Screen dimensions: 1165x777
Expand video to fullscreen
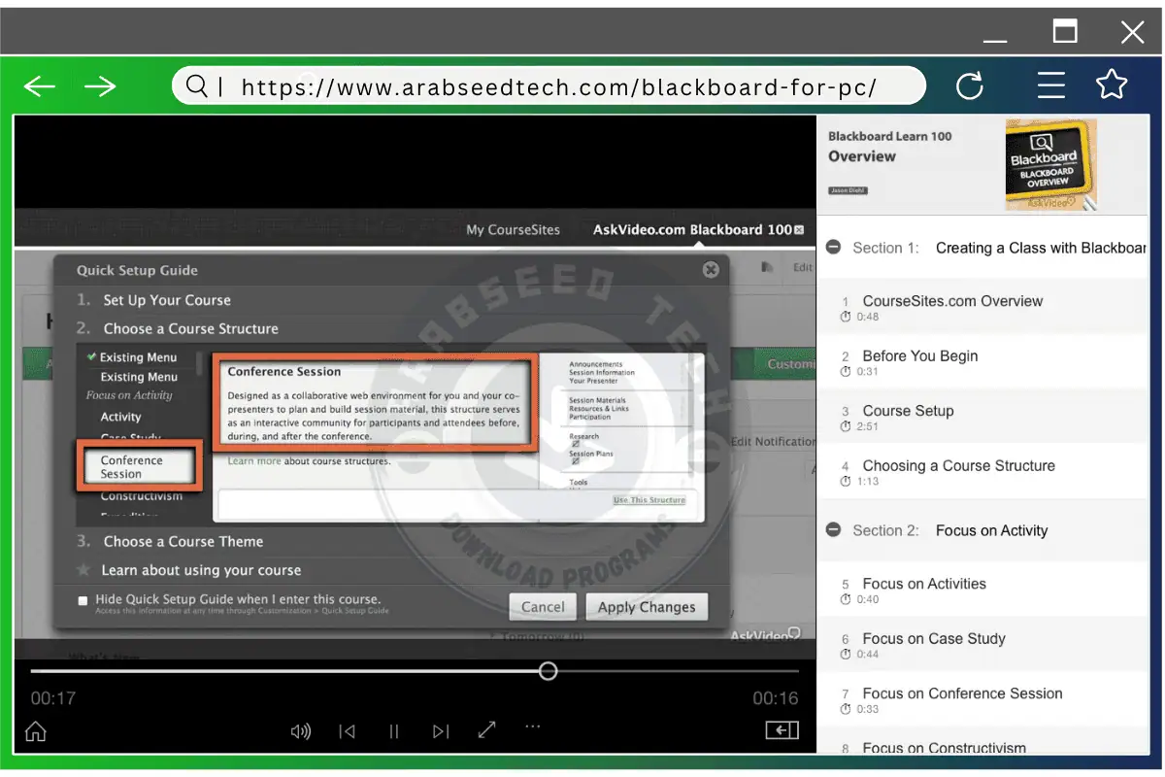[x=487, y=729]
